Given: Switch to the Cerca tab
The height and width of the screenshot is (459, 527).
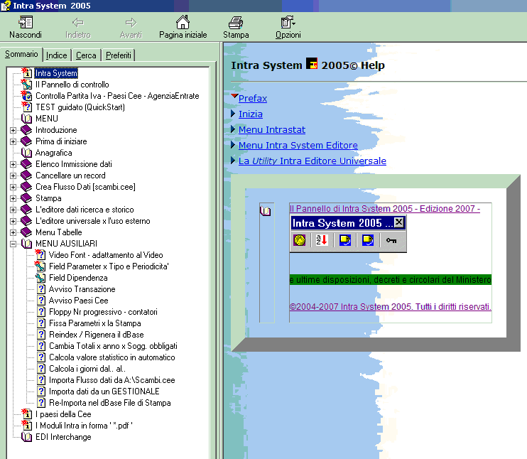Looking at the screenshot, I should [86, 55].
